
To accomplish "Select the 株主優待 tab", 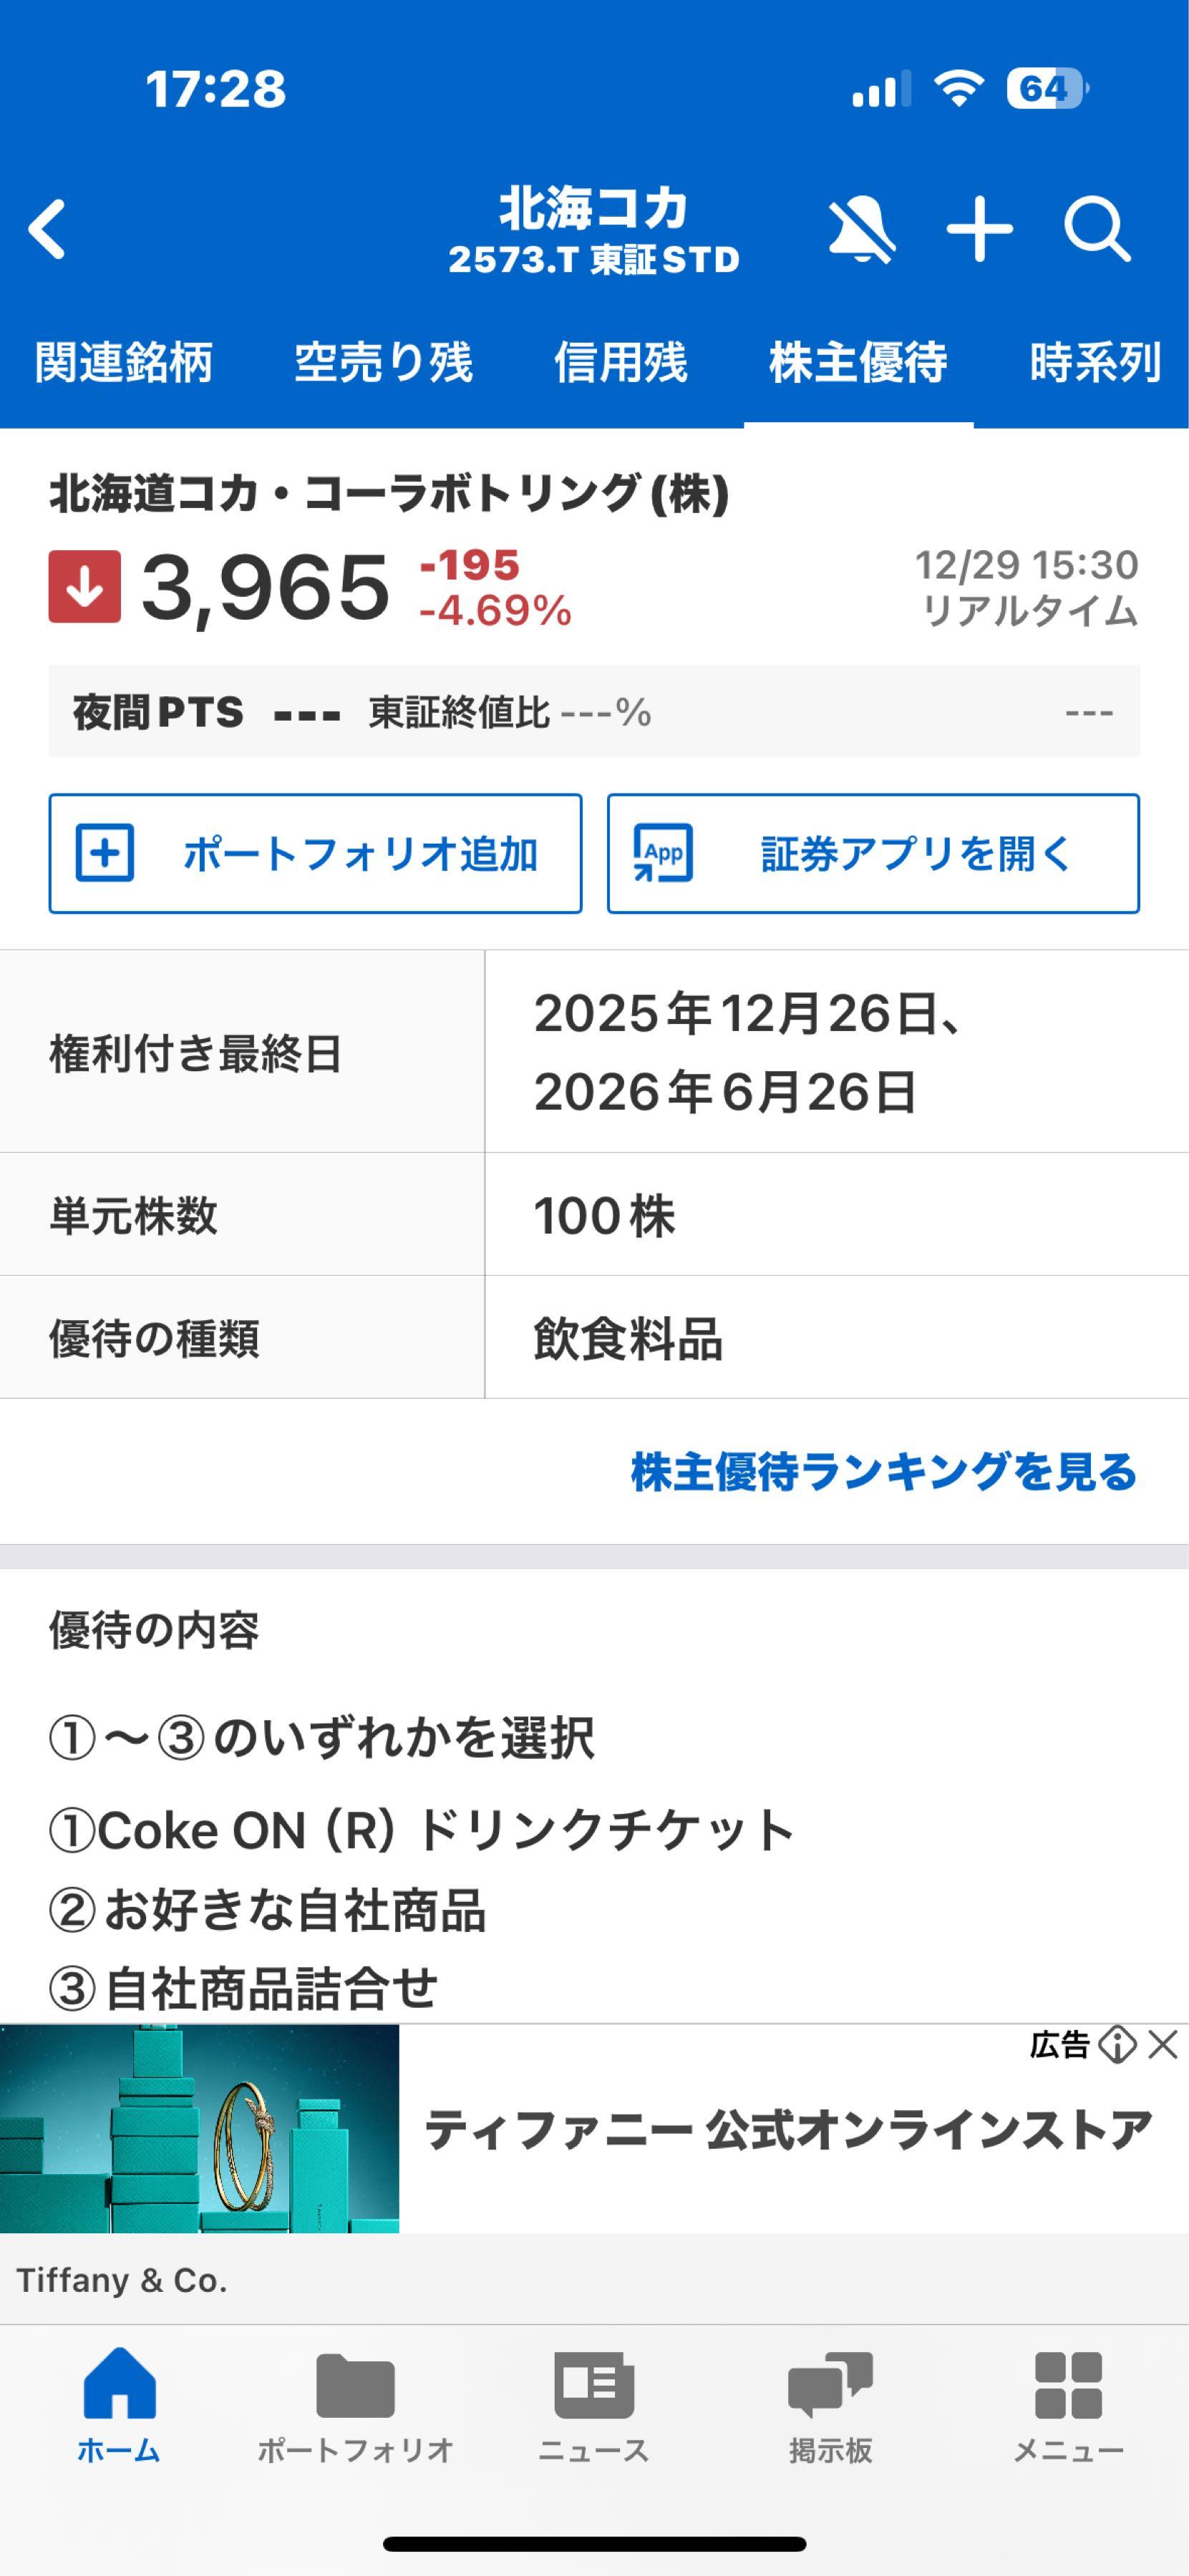I will 858,362.
